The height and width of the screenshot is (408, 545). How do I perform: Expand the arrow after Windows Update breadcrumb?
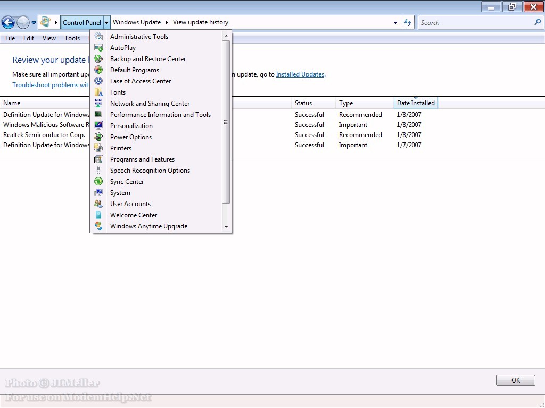[167, 23]
